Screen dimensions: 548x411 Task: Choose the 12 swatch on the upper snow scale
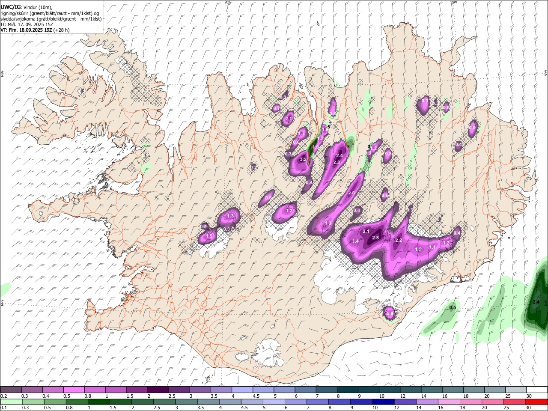click(x=410, y=390)
